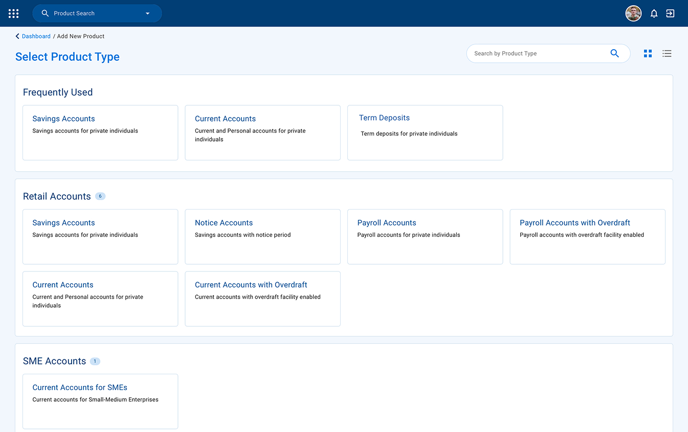The height and width of the screenshot is (432, 688).
Task: Click the search icon in product type search
Action: 615,53
